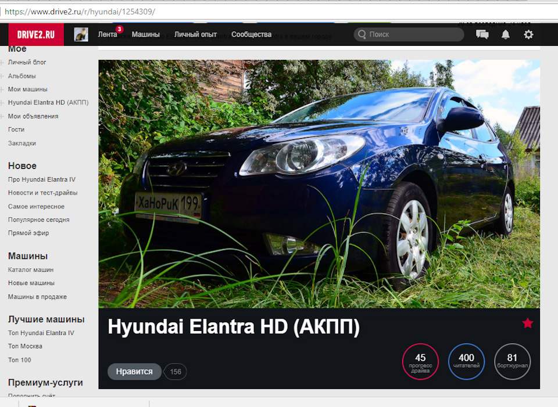The image size is (558, 407).
Task: Open the 45 прогресс драйва circle
Action: click(420, 362)
